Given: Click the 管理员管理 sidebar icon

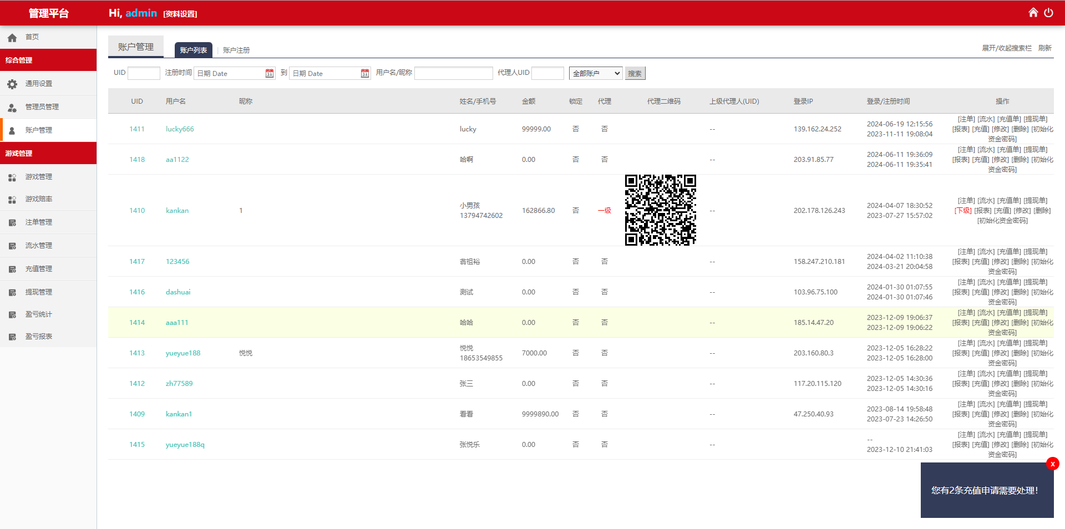Looking at the screenshot, I should (x=12, y=107).
